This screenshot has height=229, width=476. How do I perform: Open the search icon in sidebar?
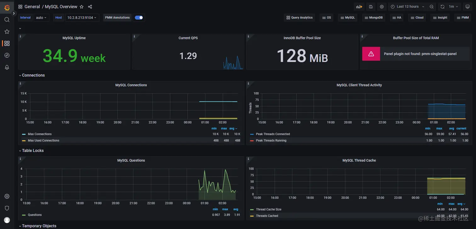click(x=7, y=20)
